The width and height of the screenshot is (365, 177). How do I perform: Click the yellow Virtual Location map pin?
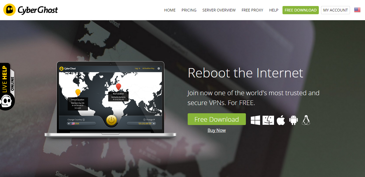[78, 92]
